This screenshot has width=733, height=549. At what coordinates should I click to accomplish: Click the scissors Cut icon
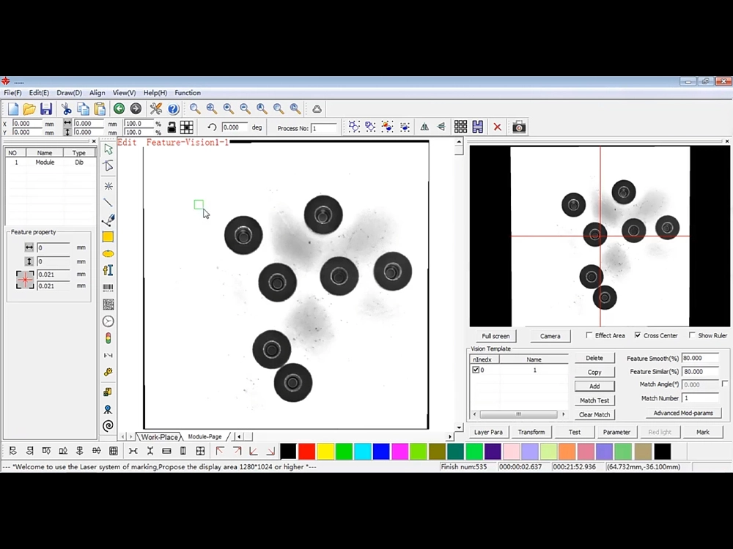tap(67, 109)
